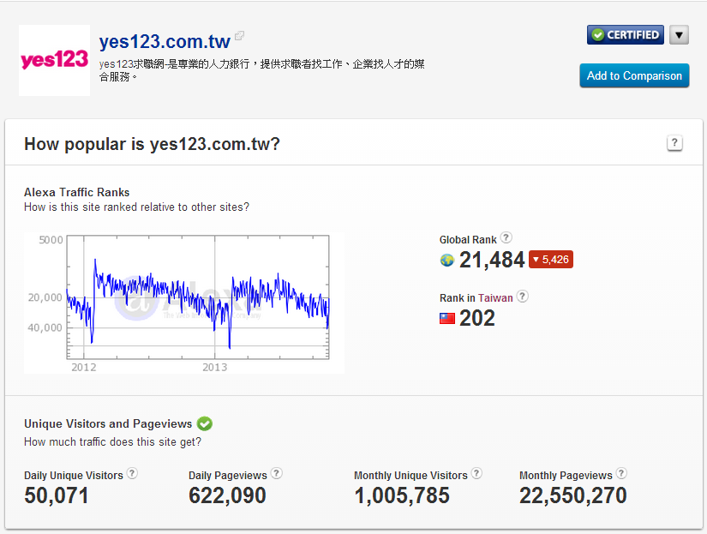
Task: Open the yes123.com.tw title link
Action: click(x=165, y=41)
